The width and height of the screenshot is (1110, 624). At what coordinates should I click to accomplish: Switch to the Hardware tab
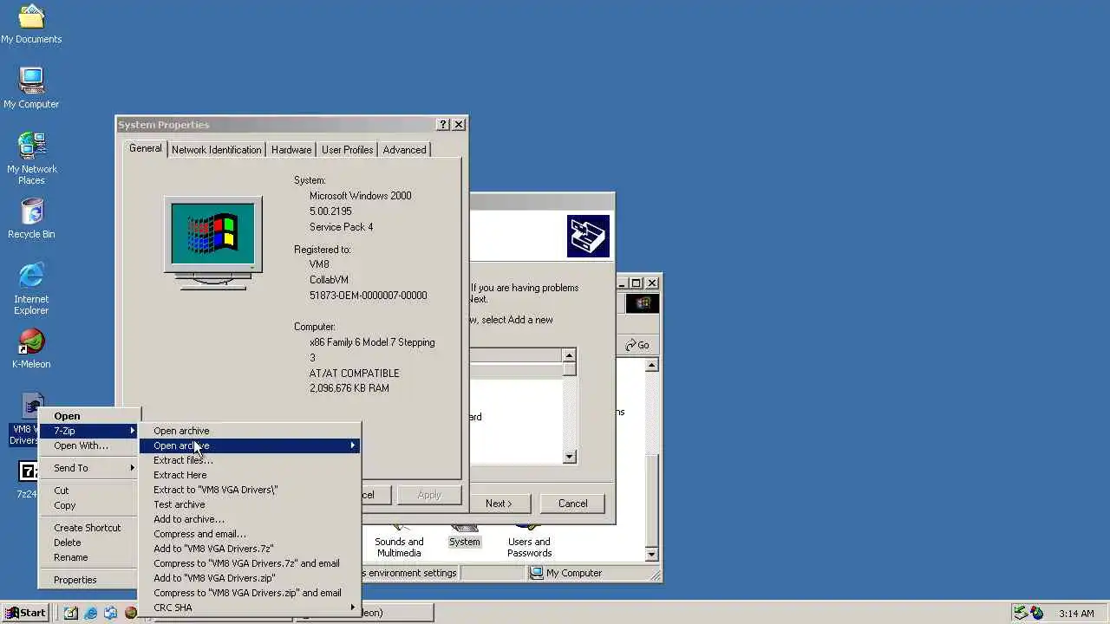coord(291,150)
